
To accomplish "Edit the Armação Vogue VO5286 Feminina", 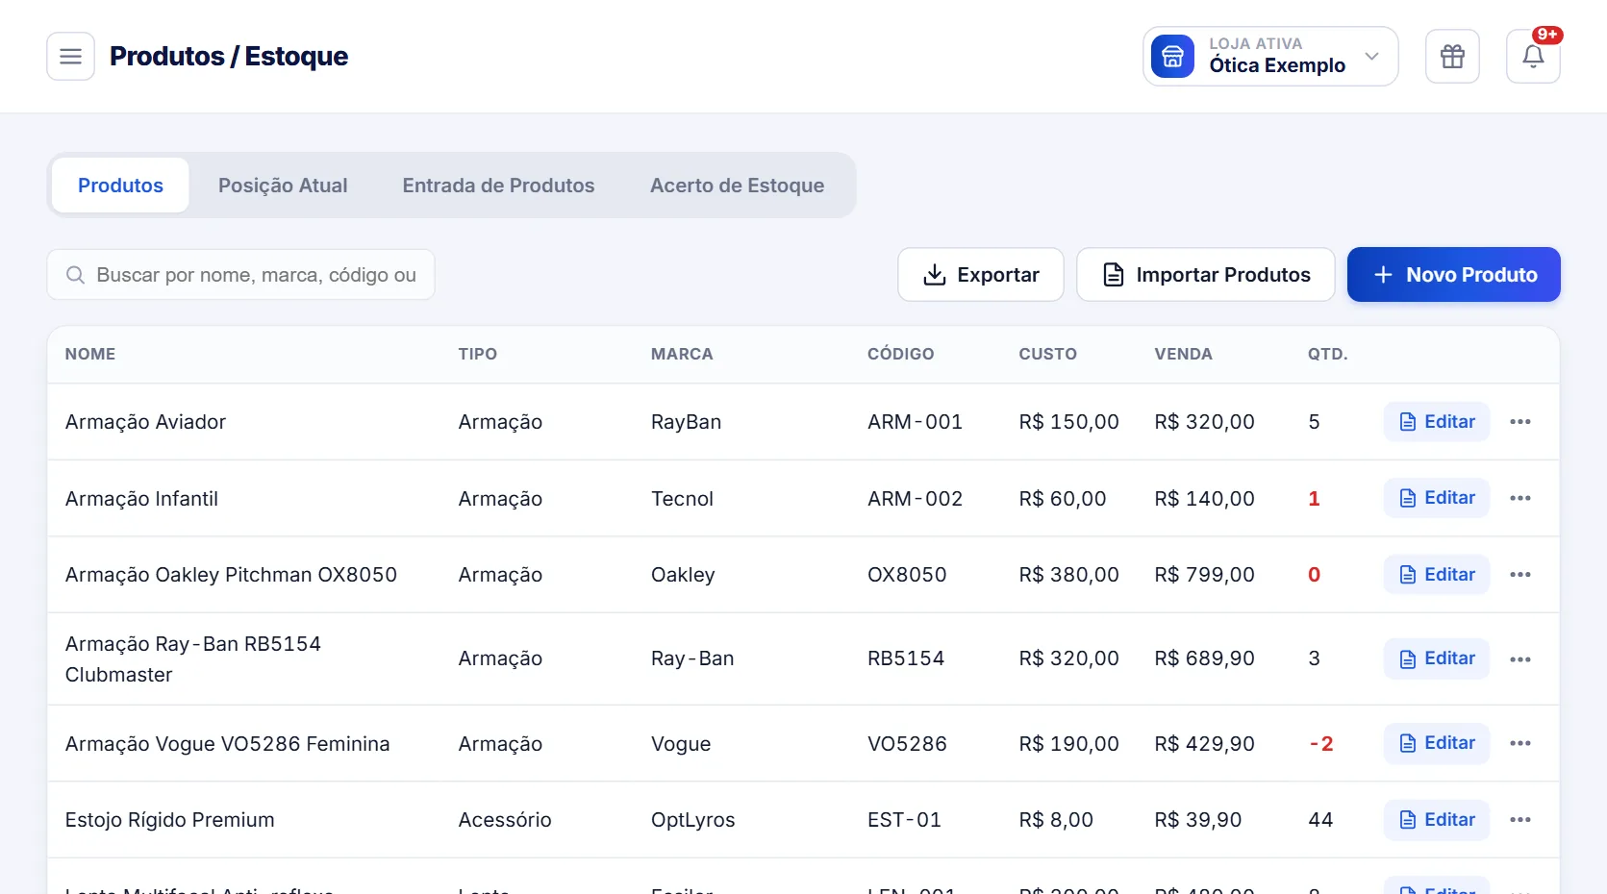I will pos(1437,743).
